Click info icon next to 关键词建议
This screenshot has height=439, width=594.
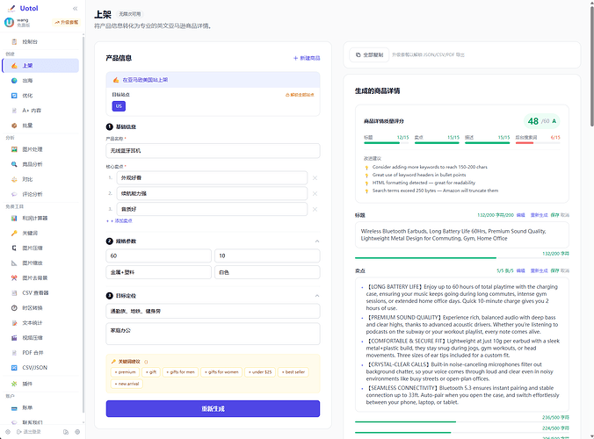(146, 362)
